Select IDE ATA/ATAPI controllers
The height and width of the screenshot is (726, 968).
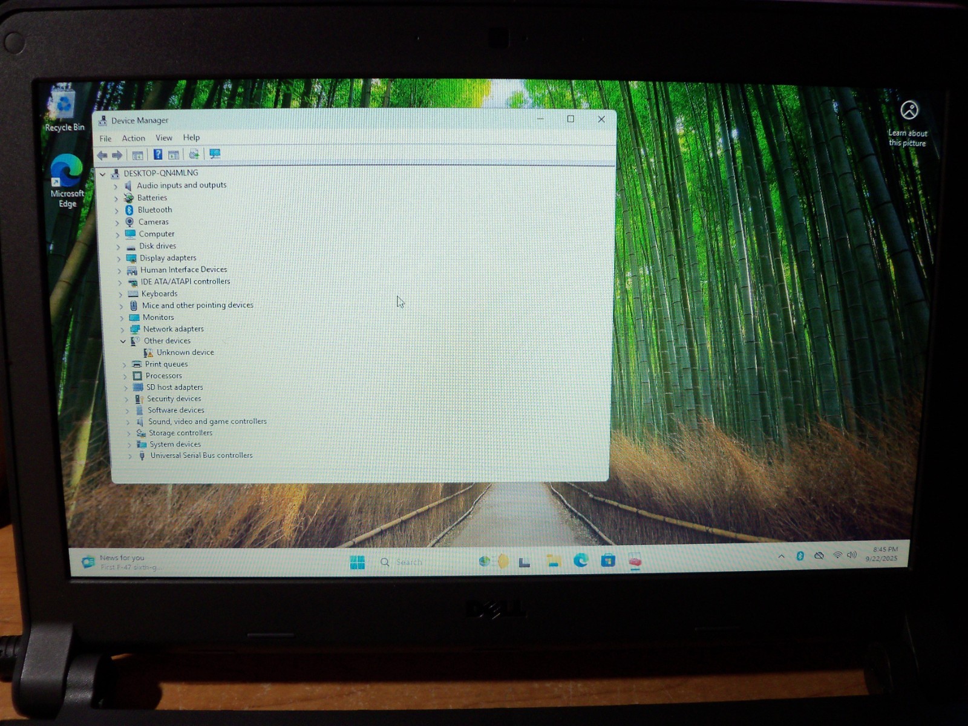[x=185, y=281]
